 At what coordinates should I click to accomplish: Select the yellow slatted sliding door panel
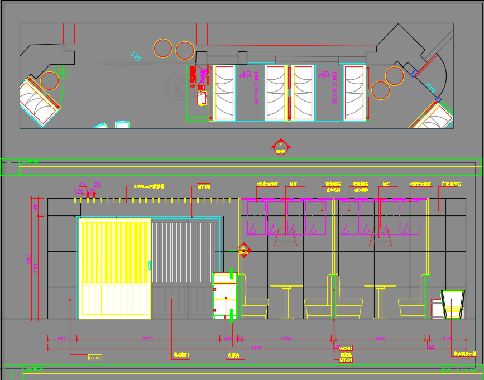[x=115, y=268]
